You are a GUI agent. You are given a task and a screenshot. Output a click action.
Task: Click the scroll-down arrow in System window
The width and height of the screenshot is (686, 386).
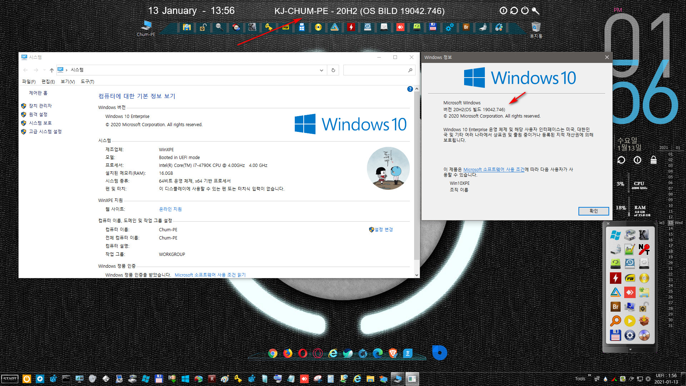click(x=417, y=275)
